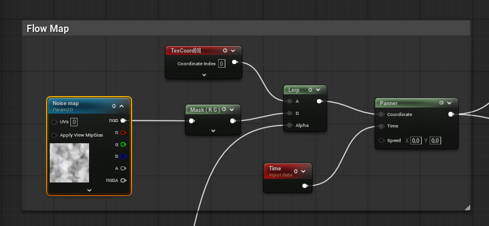
Task: Click the Mask (R G) output pin
Action: 233,121
